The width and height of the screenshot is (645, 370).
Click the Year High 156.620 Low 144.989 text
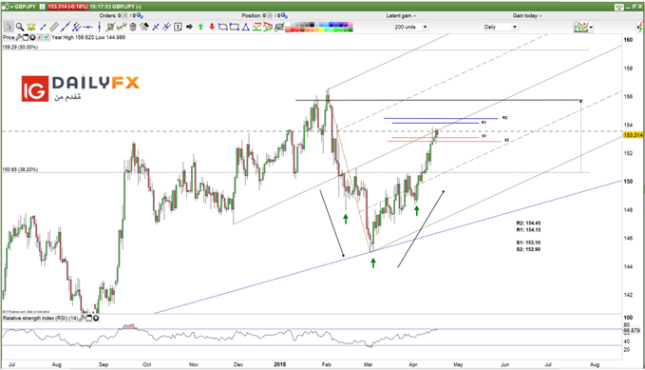pos(88,37)
